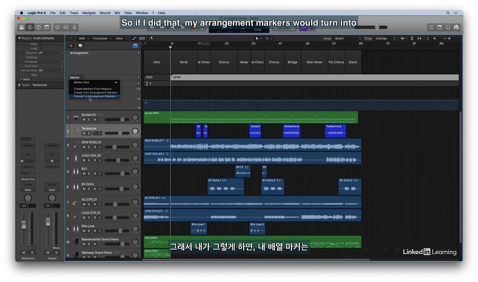Tick the Mute checkbox in Region inspector
Viewport: 478px width, 282px height.
(x=40, y=44)
